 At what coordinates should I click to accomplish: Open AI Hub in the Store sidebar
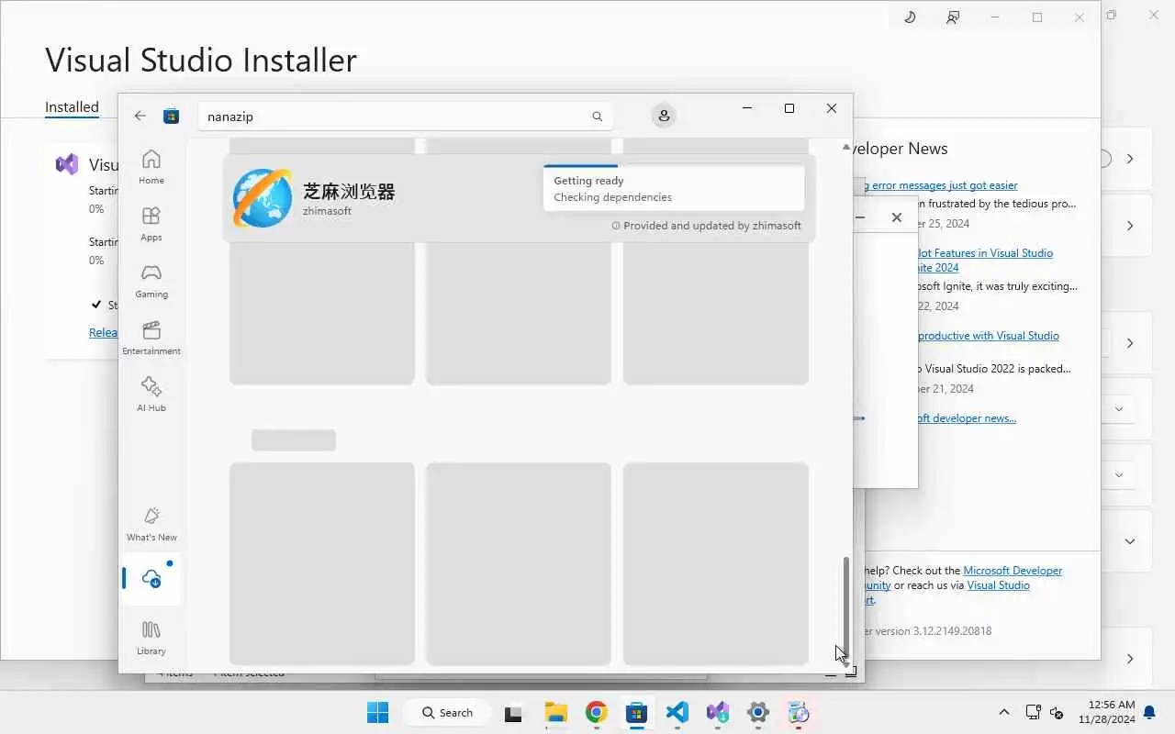tap(151, 395)
